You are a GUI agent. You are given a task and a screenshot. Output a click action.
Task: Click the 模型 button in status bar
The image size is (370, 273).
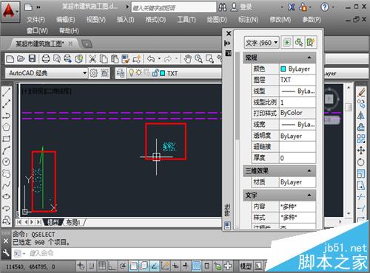246,266
